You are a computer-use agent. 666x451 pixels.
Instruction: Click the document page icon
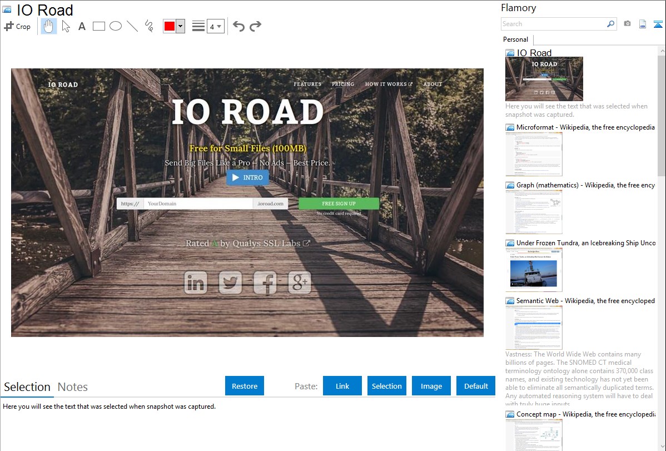click(x=643, y=24)
